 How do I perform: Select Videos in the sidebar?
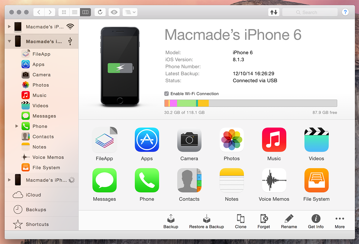[42, 106]
